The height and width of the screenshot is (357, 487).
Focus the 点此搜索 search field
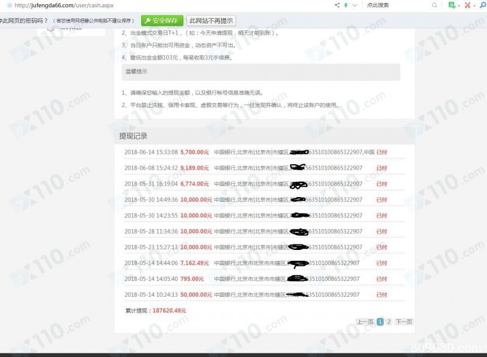pos(398,5)
